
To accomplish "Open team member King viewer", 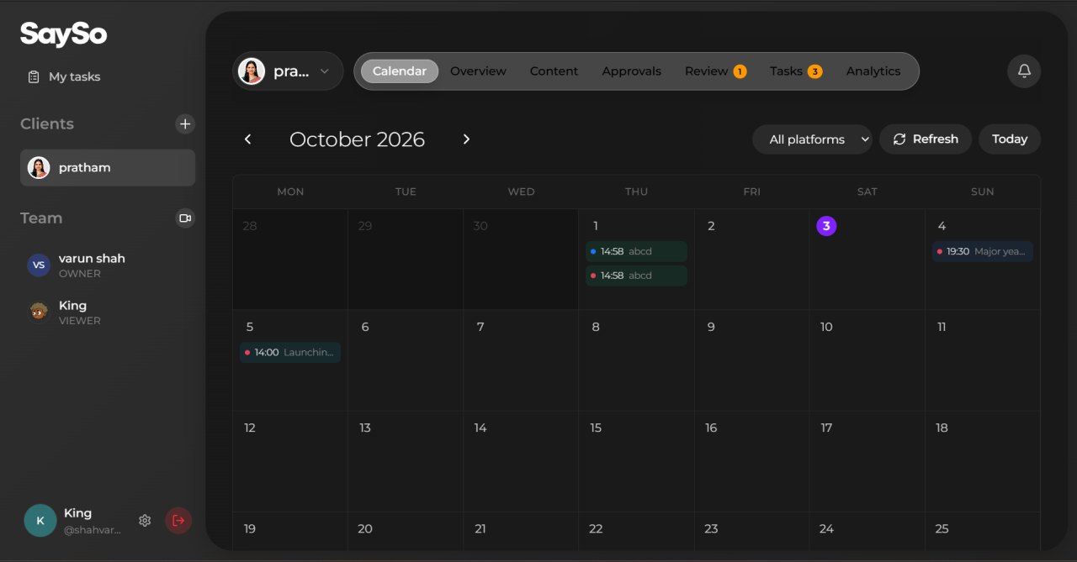I will [x=108, y=313].
